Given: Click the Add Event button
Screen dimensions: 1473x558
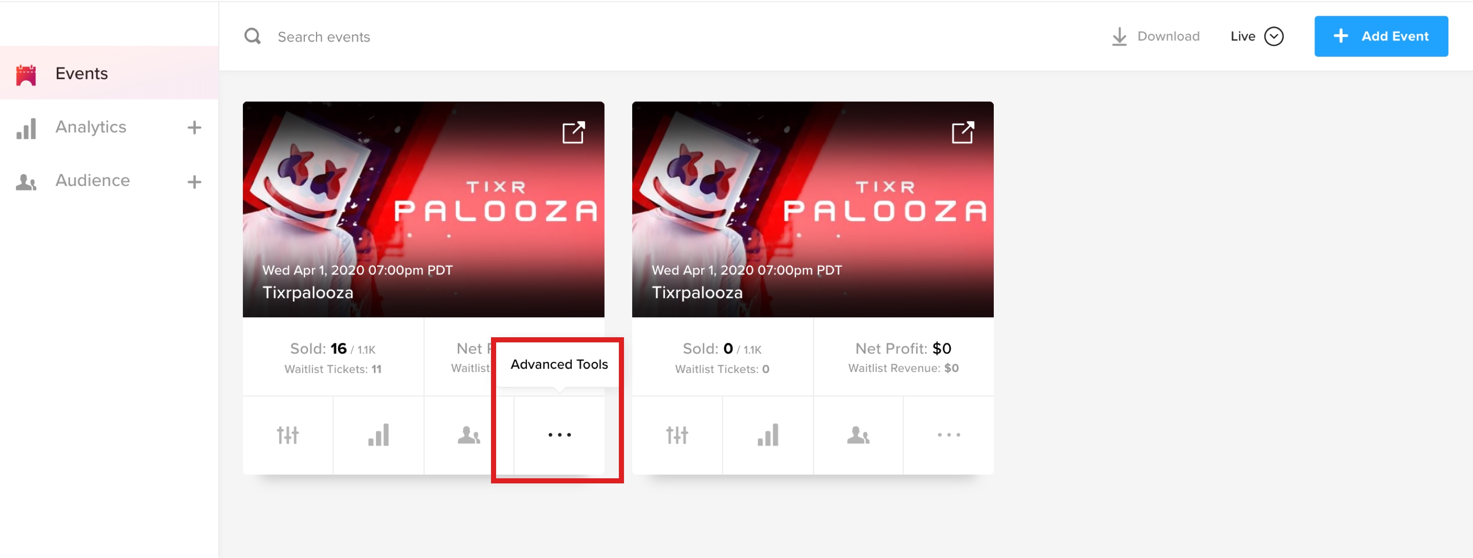Looking at the screenshot, I should [x=1381, y=36].
